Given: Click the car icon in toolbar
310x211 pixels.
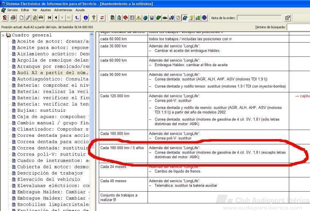Looking at the screenshot, I should click(41, 18).
